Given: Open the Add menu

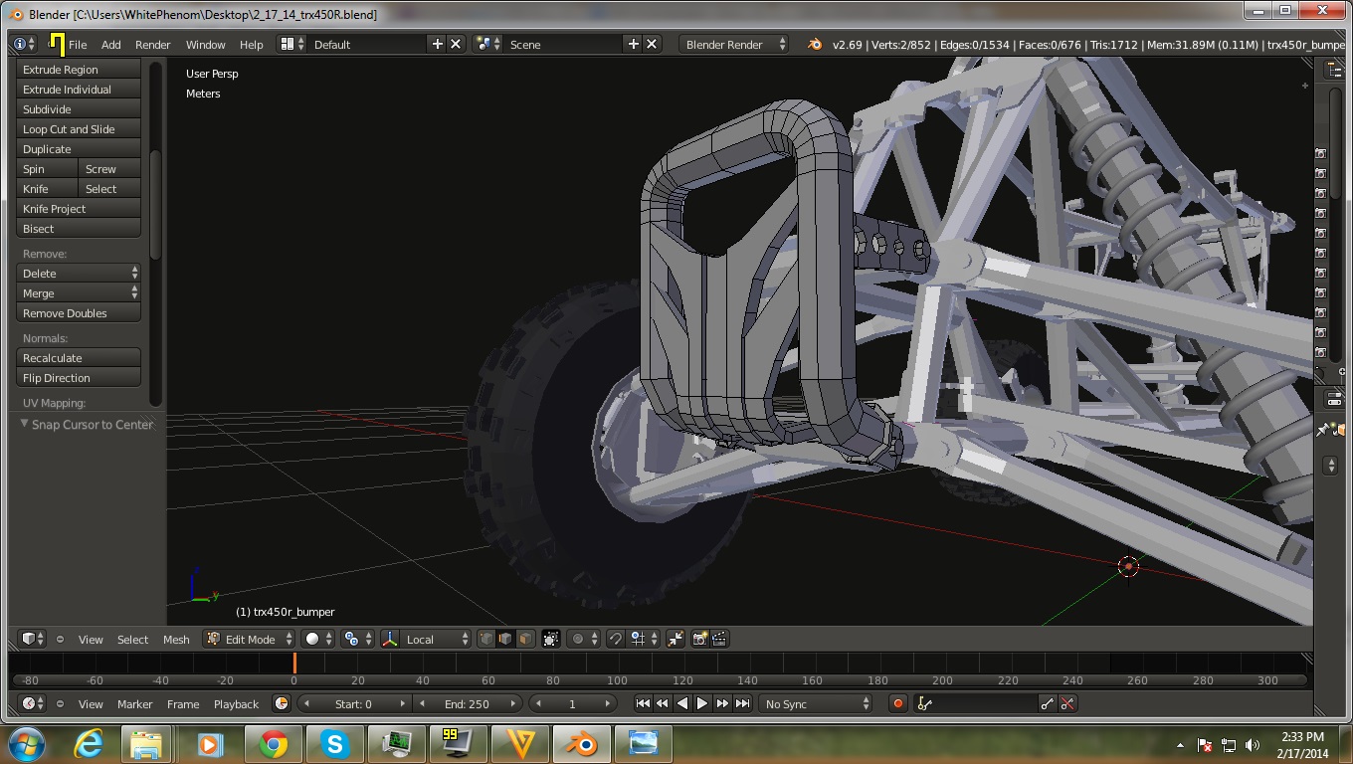Looking at the screenshot, I should [111, 44].
